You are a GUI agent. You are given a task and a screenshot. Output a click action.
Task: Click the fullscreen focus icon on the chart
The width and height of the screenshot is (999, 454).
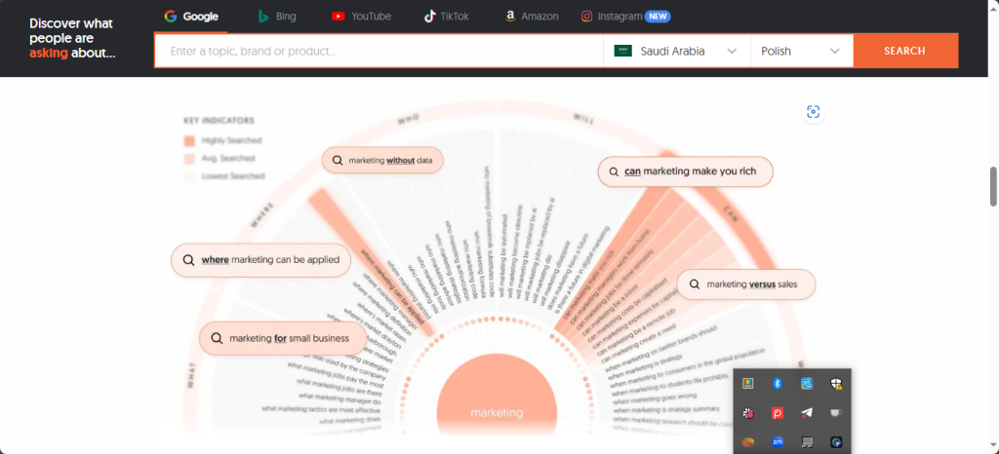[x=813, y=112]
